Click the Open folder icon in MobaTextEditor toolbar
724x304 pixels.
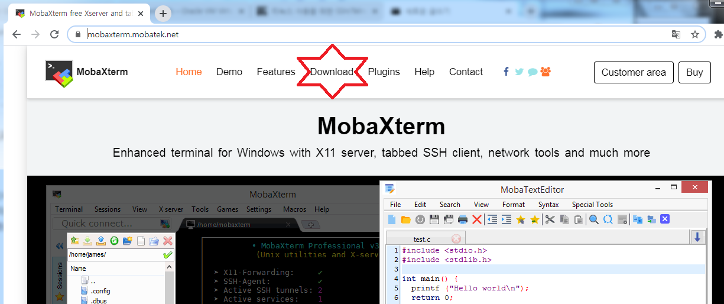coord(405,219)
